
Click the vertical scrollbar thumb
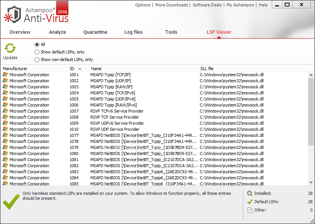311,112
